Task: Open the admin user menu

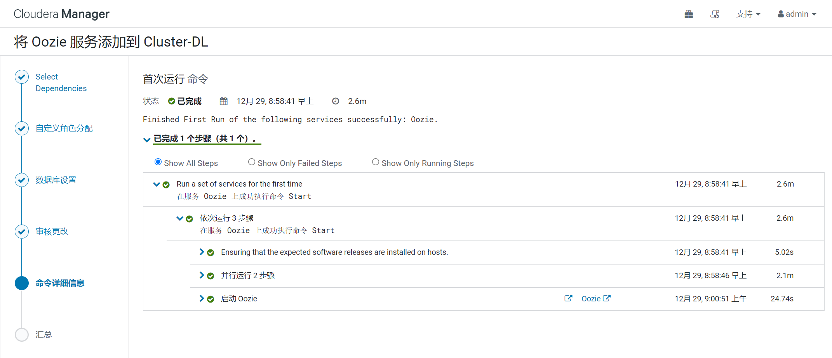Action: pos(797,14)
